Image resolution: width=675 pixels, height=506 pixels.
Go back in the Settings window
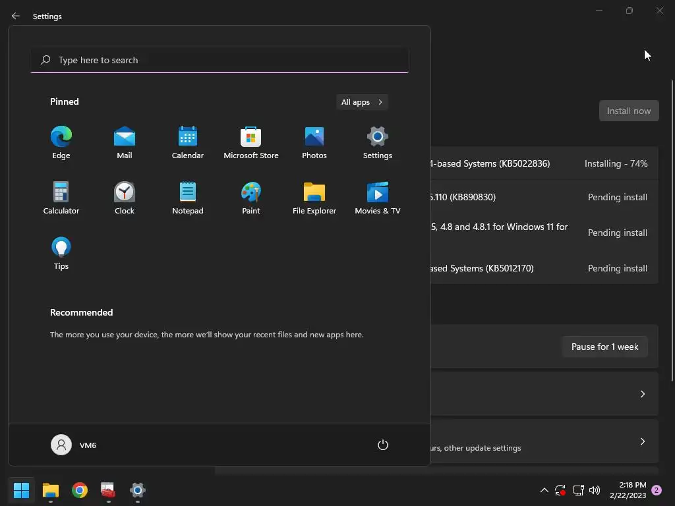(16, 16)
